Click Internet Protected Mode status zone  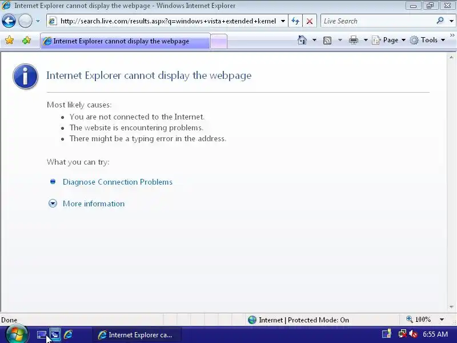point(298,320)
